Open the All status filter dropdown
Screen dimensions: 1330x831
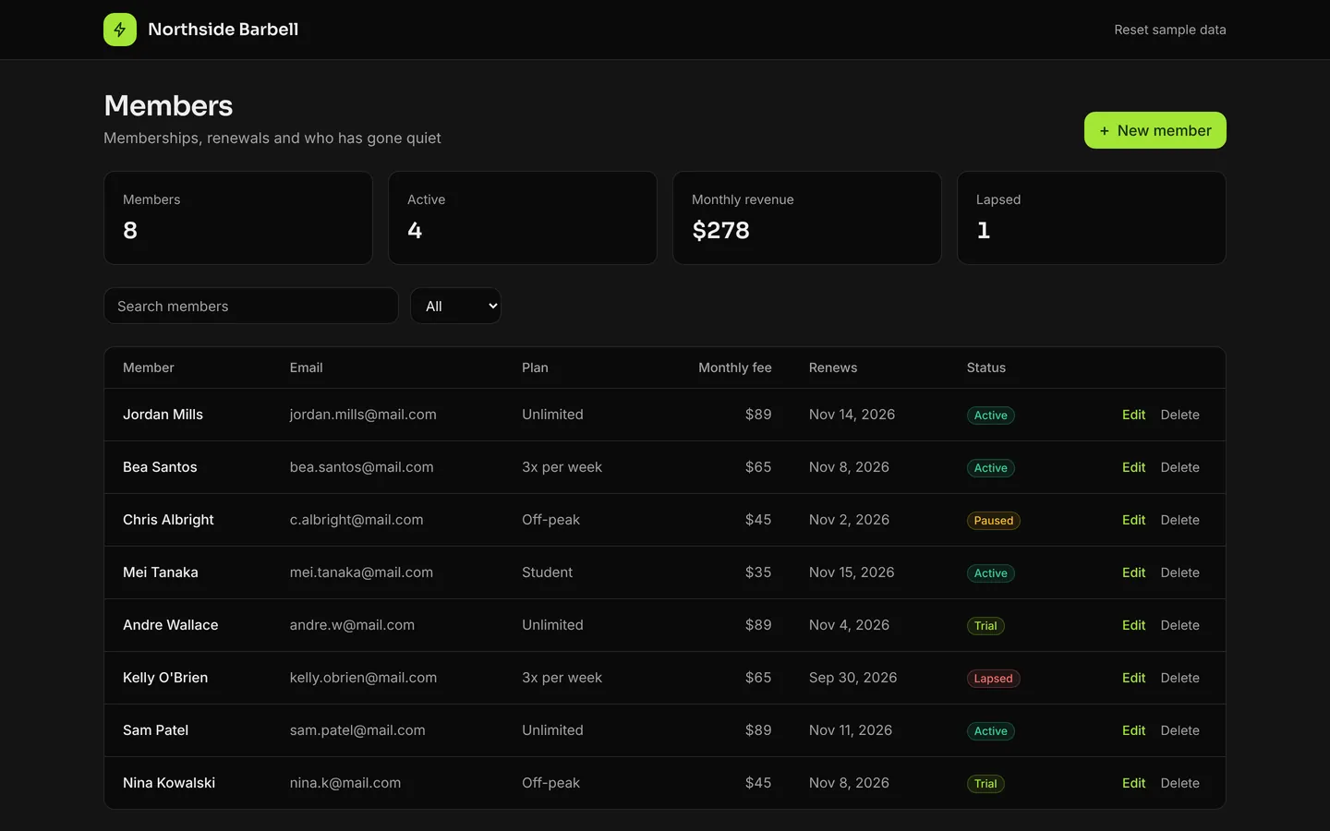455,306
